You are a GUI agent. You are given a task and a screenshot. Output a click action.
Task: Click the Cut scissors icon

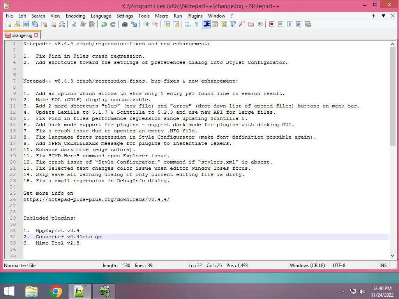(x=74, y=24)
